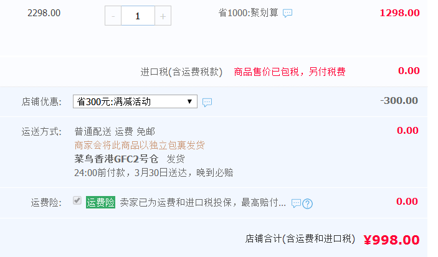
Task: Click 卖家已为运费和进口税投保 description
Action: tap(202, 203)
